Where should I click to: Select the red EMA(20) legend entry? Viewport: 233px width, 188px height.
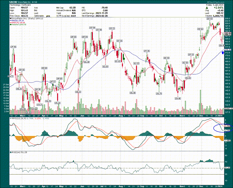click(x=17, y=23)
